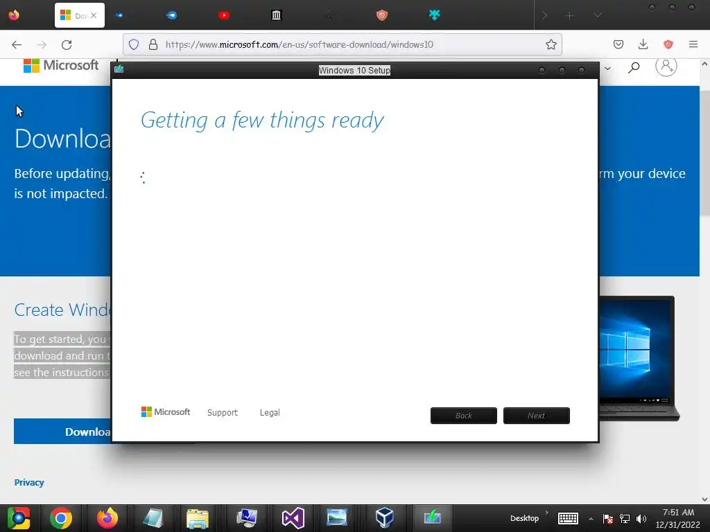Image resolution: width=710 pixels, height=532 pixels.
Task: Expand the webpage nav chevron near search
Action: (x=607, y=69)
